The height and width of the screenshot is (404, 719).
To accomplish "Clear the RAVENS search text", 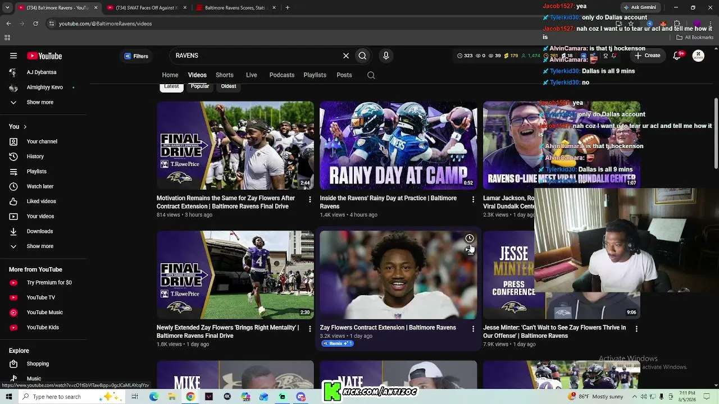I will [x=346, y=56].
